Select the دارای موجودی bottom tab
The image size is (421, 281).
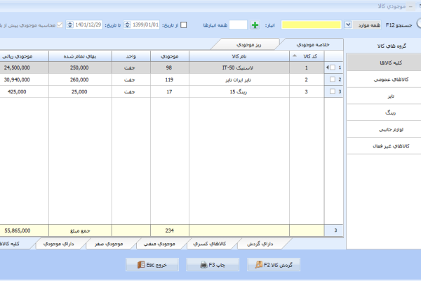point(58,244)
